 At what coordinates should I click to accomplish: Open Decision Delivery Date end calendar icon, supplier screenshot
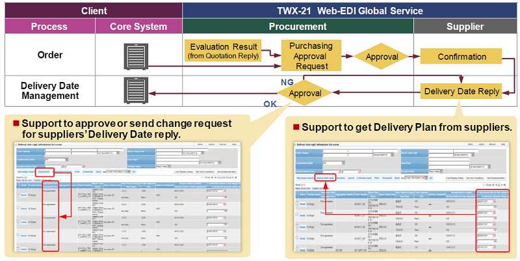point(359,171)
